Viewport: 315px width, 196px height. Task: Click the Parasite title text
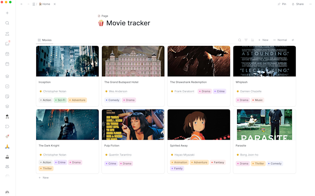(x=241, y=145)
